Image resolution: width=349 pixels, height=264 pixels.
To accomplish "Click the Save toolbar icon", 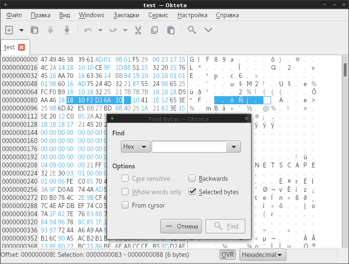I will (51, 30).
